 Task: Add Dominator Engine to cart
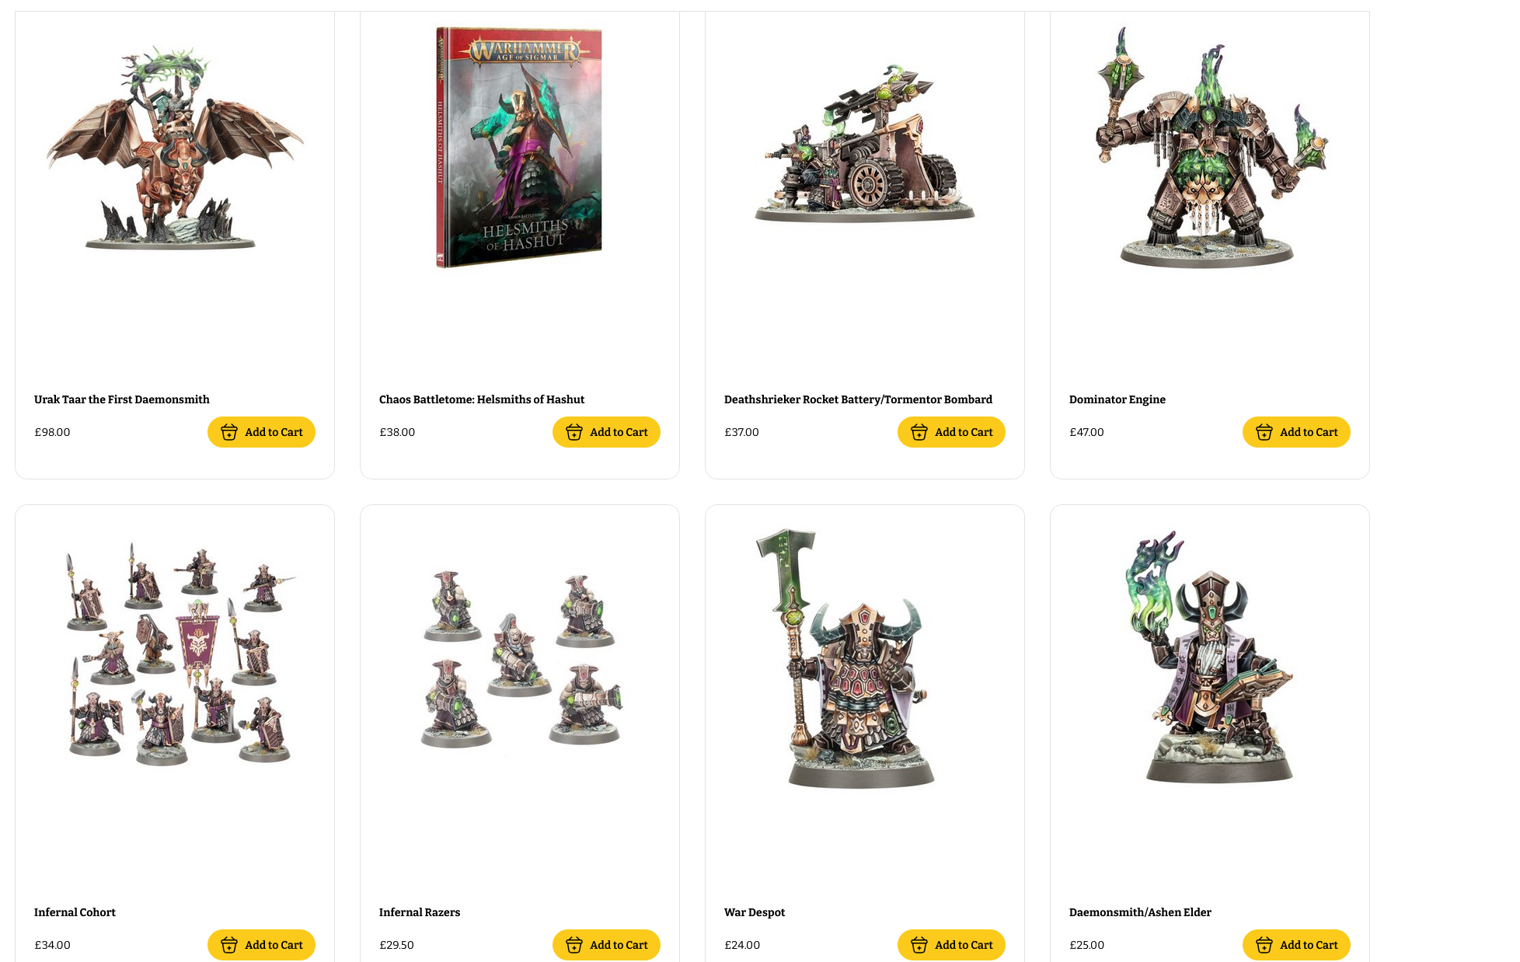(1296, 432)
